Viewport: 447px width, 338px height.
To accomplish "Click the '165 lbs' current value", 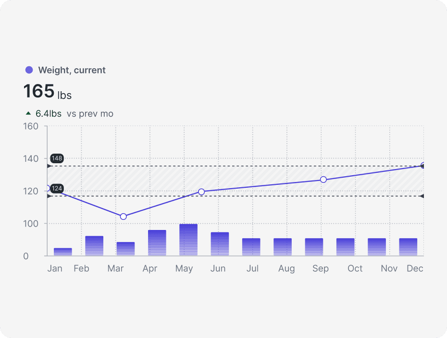I will coord(47,92).
